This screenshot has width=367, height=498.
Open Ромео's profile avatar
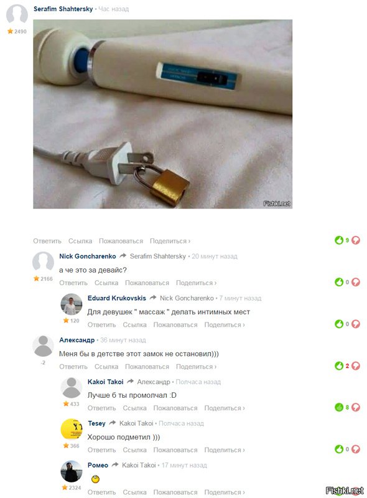(72, 471)
